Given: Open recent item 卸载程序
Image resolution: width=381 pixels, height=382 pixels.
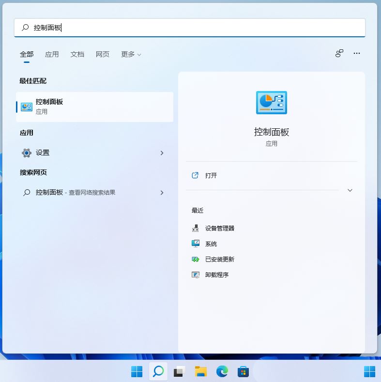Looking at the screenshot, I should [x=217, y=275].
